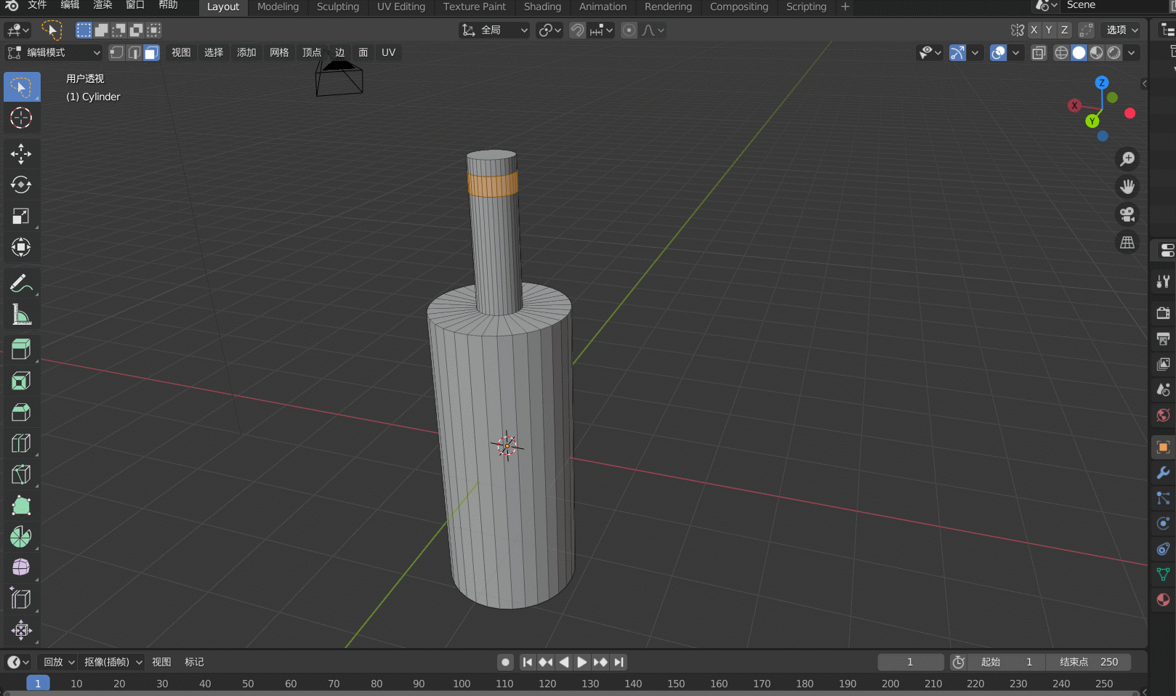Open 抠像(插帧) keying dropdown
Image resolution: width=1176 pixels, height=696 pixels.
(113, 662)
